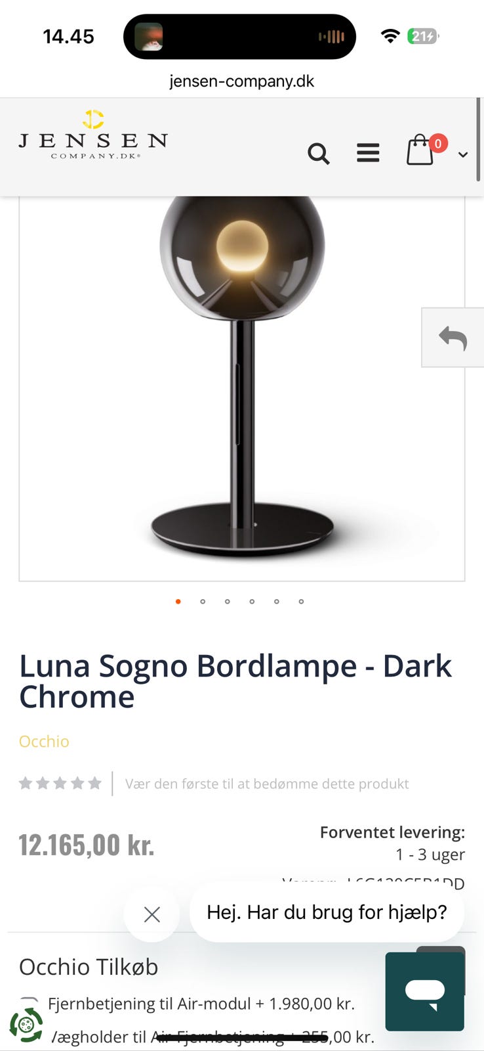Screen dimensions: 484x1051
Task: Select the second image carousel dot
Action: (203, 601)
